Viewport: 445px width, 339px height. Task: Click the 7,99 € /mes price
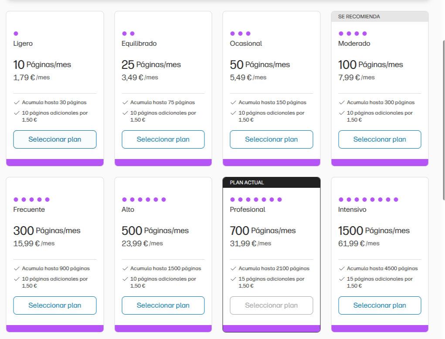coord(357,78)
